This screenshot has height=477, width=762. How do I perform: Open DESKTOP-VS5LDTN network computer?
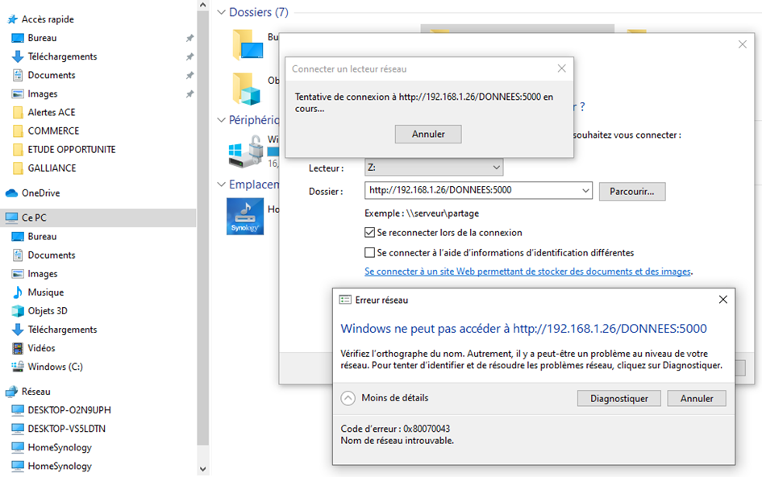(67, 429)
